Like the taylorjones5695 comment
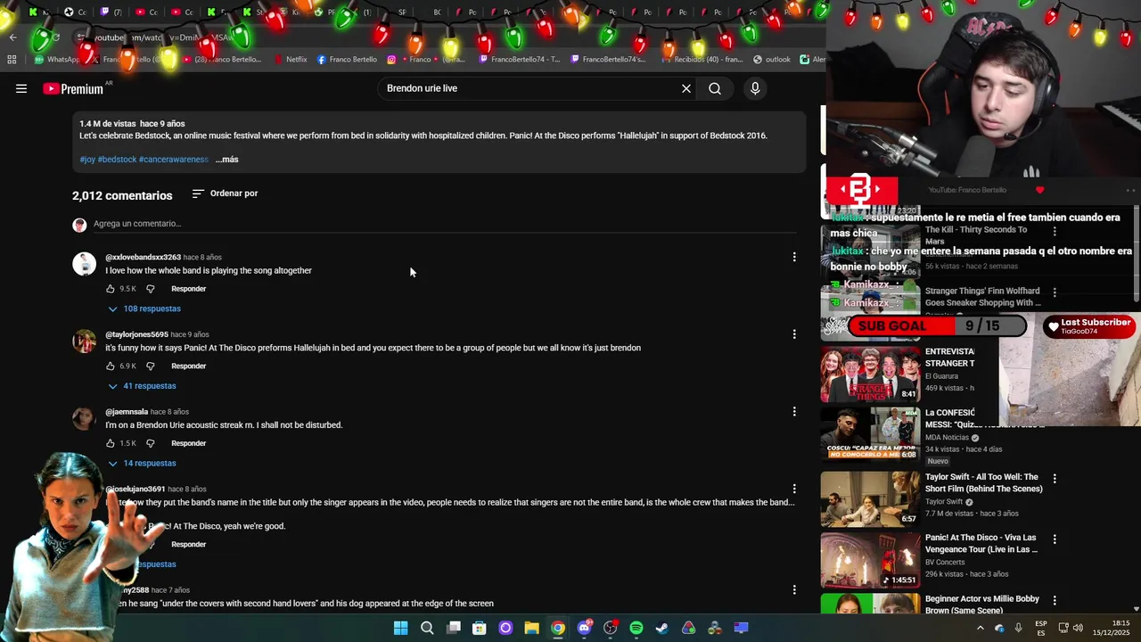The height and width of the screenshot is (642, 1141). point(111,366)
